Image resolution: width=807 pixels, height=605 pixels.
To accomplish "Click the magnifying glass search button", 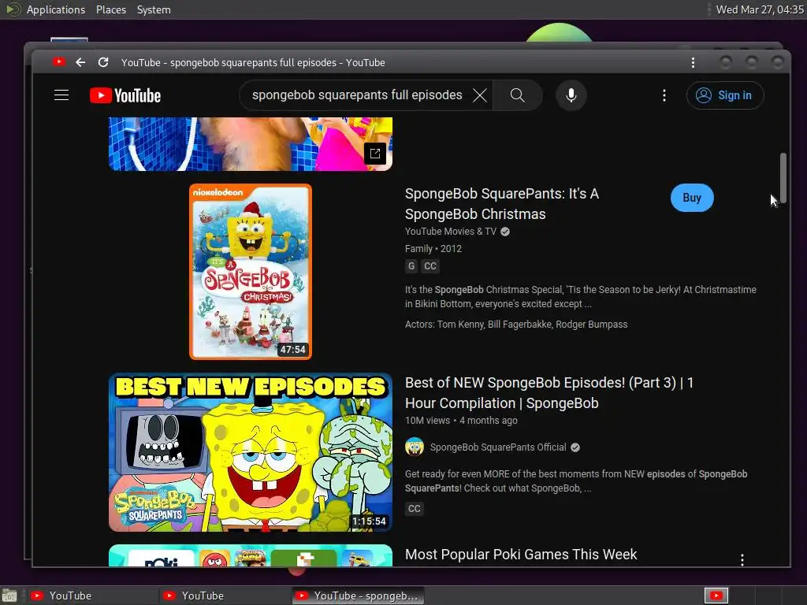I will tap(517, 95).
